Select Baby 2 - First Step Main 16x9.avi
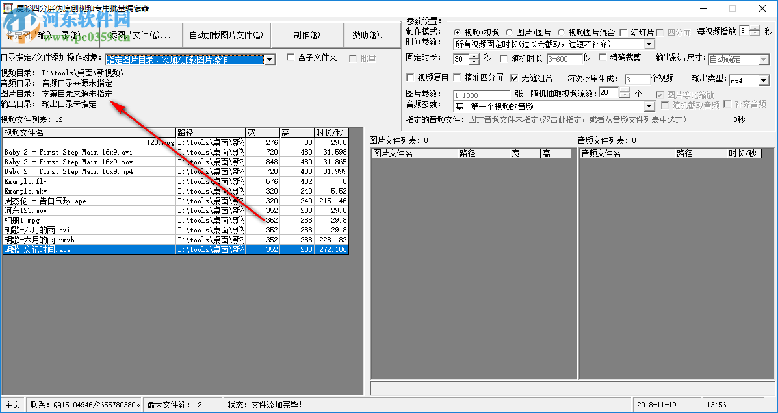Image resolution: width=778 pixels, height=413 pixels. [175, 152]
